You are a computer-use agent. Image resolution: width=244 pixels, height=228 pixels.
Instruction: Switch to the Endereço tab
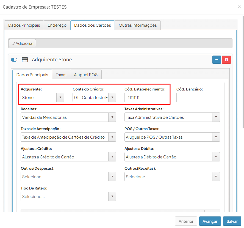57,25
